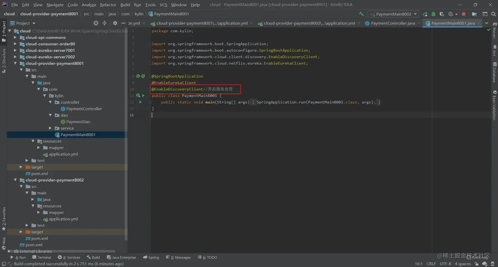Stop the running process with the red square
Image resolution: width=498 pixels, height=267 pixels.
[x=464, y=14]
